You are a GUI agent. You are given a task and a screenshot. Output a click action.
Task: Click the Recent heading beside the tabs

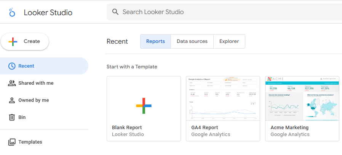click(117, 41)
